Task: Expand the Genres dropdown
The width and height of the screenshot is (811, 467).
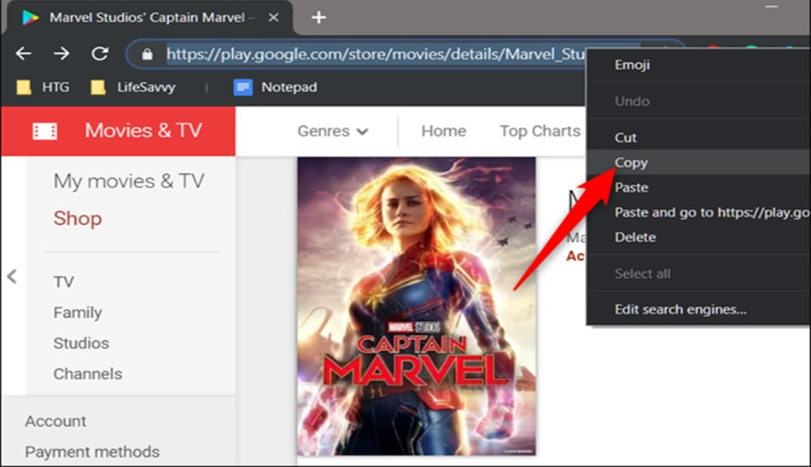Action: 333,131
